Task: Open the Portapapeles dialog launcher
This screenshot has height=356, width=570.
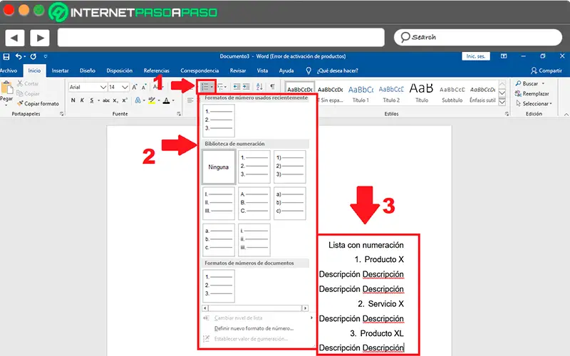Action: point(61,114)
